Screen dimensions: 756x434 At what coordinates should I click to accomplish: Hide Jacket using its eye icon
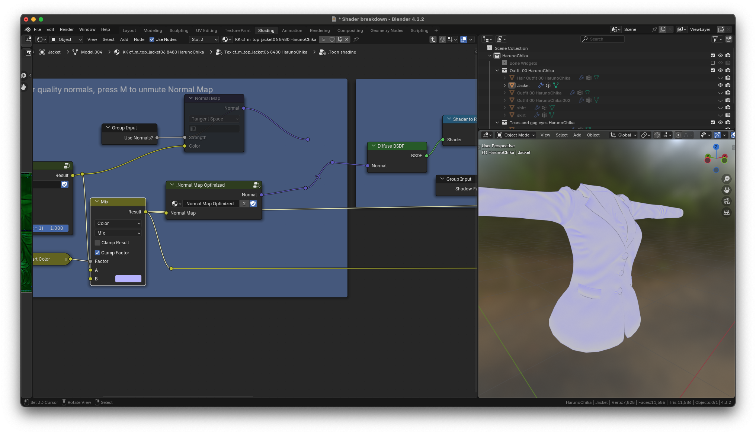pos(720,85)
